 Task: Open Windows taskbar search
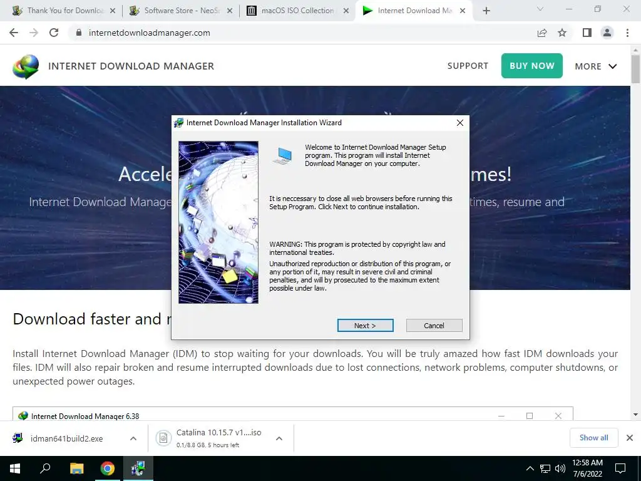(45, 468)
